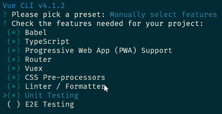Uncheck the Babel feature checkbox

[14, 32]
